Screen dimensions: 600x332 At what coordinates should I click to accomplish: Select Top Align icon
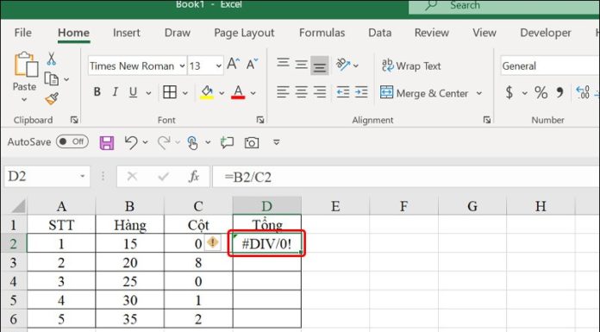(x=283, y=64)
